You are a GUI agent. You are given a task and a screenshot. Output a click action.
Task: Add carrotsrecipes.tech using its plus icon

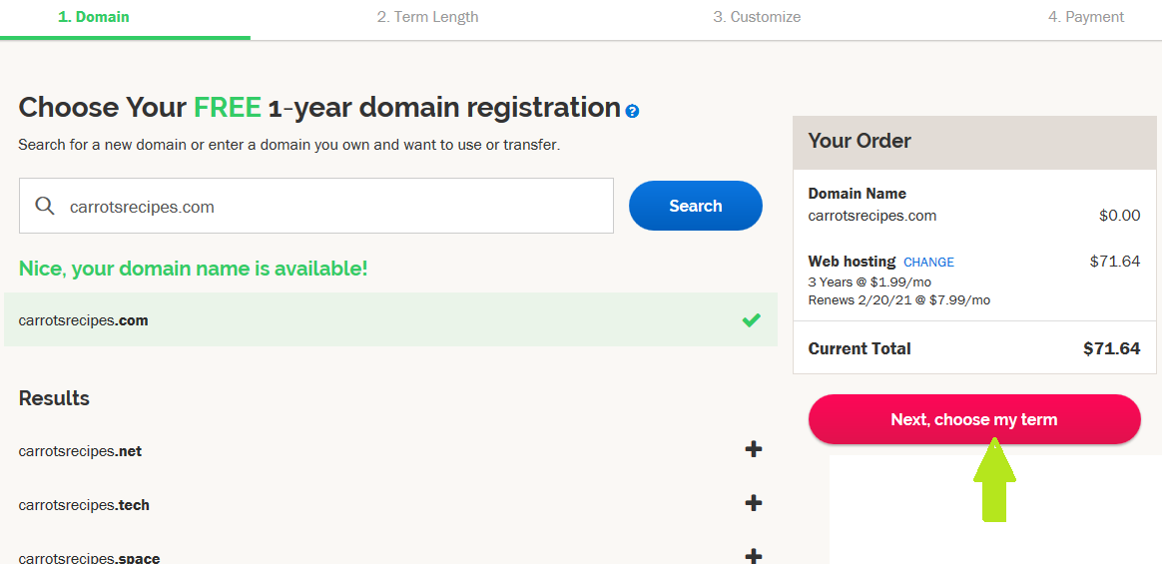754,503
